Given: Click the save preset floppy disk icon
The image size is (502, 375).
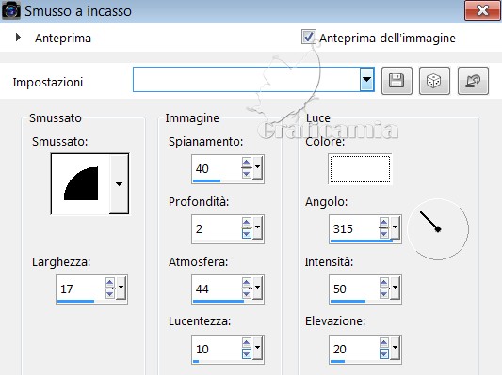Looking at the screenshot, I should click(397, 81).
